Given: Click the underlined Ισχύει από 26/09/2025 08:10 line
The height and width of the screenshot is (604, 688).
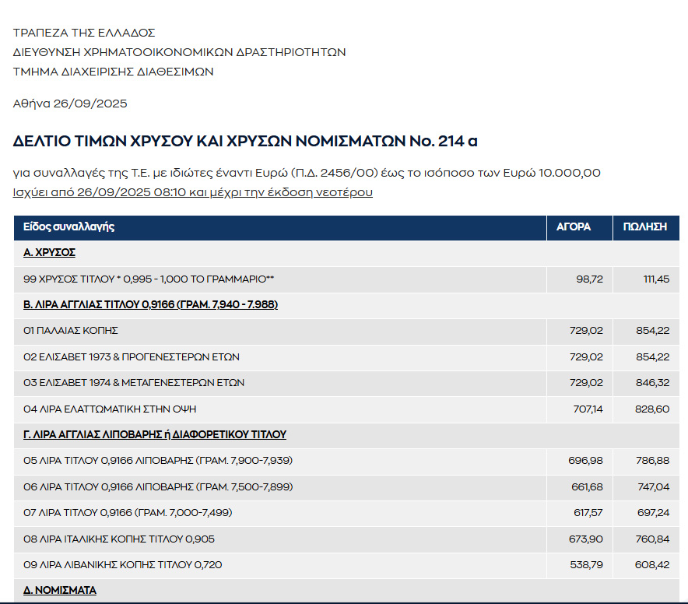Looking at the screenshot, I should [x=192, y=192].
